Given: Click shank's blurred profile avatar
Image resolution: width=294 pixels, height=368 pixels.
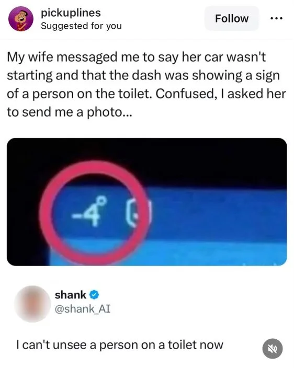Looking at the screenshot, I should 32,304.
